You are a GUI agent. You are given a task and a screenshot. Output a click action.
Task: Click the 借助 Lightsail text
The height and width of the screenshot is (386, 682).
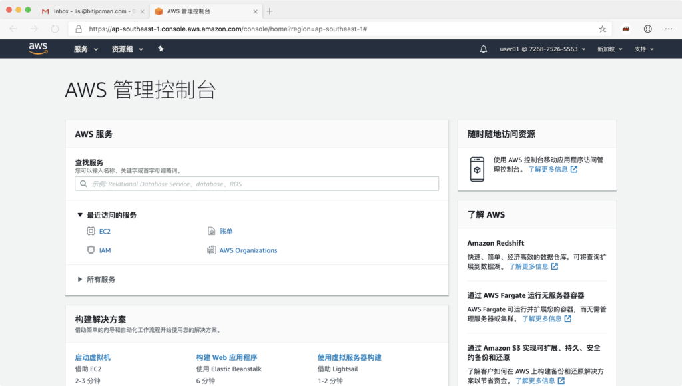(338, 369)
